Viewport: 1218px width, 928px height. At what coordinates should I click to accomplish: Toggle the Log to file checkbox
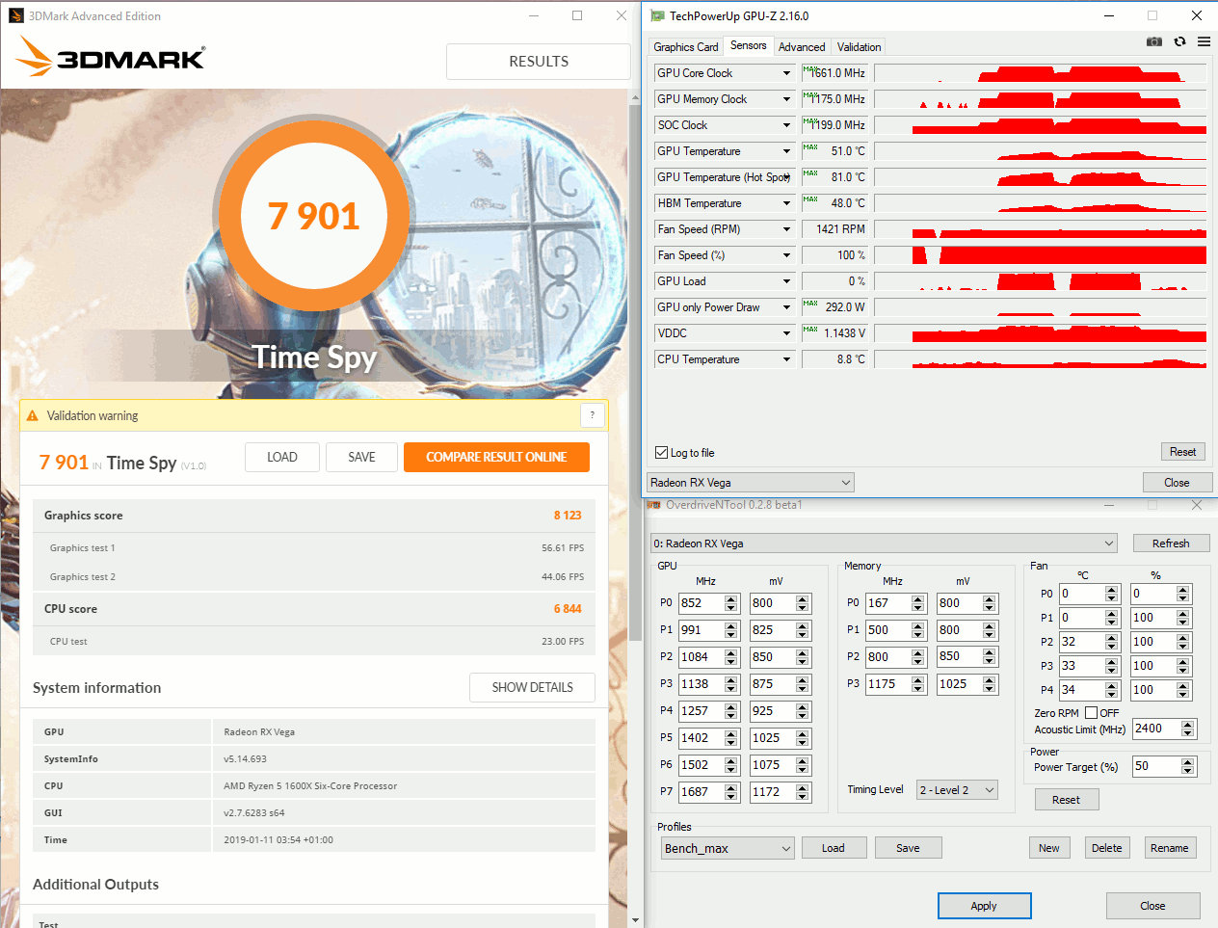[x=662, y=453]
